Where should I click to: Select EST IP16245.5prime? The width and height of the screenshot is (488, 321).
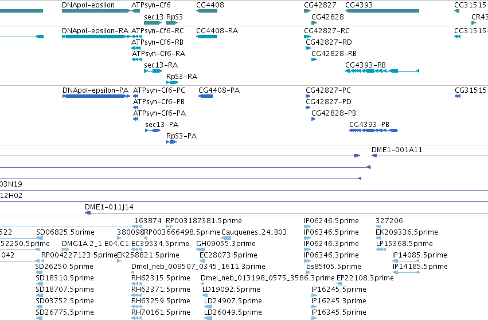314,296
